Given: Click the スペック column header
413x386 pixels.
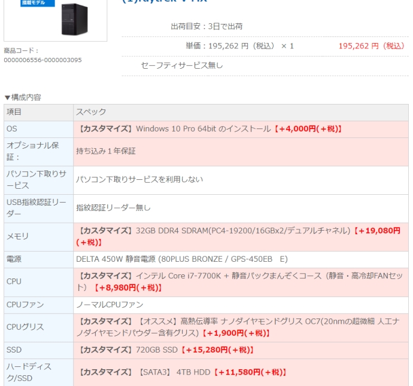Looking at the screenshot, I should pos(91,112).
